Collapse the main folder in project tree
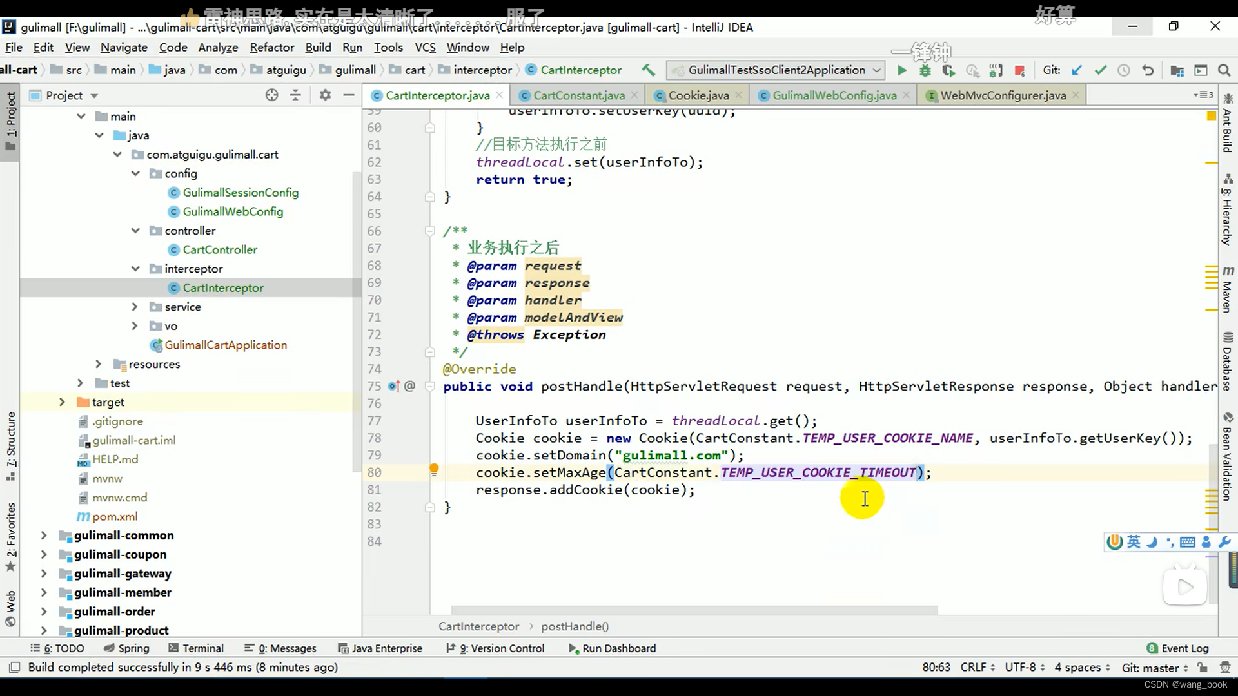This screenshot has height=696, width=1238. (x=81, y=116)
